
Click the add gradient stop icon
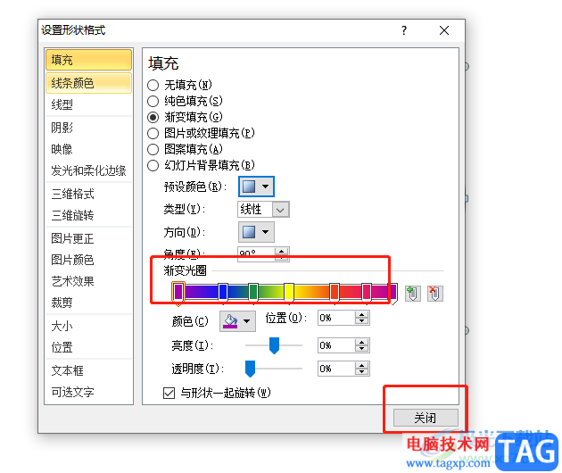click(x=412, y=294)
